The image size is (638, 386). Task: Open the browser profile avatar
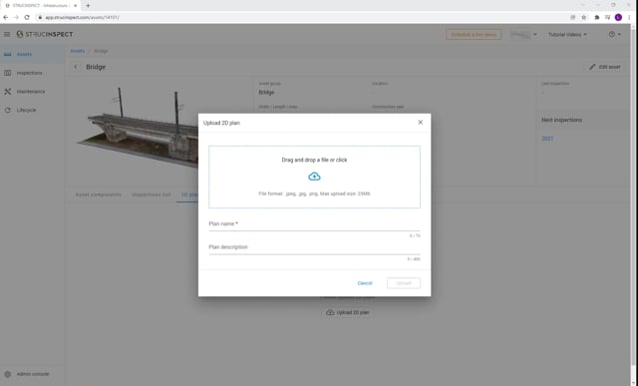pyautogui.click(x=618, y=17)
